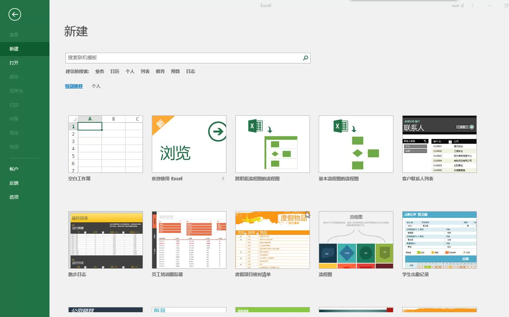Choose the 度假项目核对清单 template

click(273, 240)
